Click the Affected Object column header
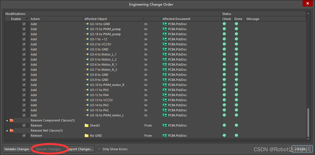The image size is (315, 155). coord(113,19)
